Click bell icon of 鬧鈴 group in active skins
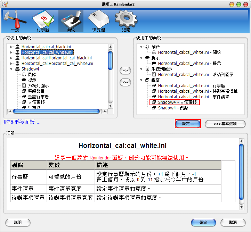This screenshot has width=251, height=232. [x=147, y=47]
